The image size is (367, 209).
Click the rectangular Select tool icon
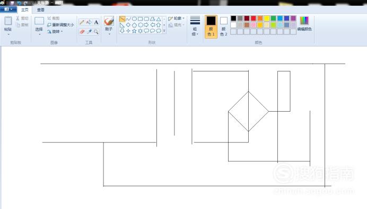(39, 21)
